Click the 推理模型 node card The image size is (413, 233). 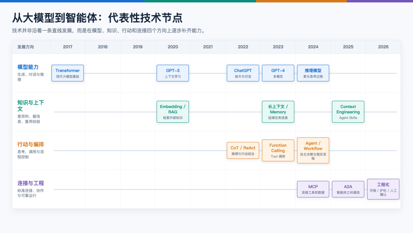[x=313, y=73]
